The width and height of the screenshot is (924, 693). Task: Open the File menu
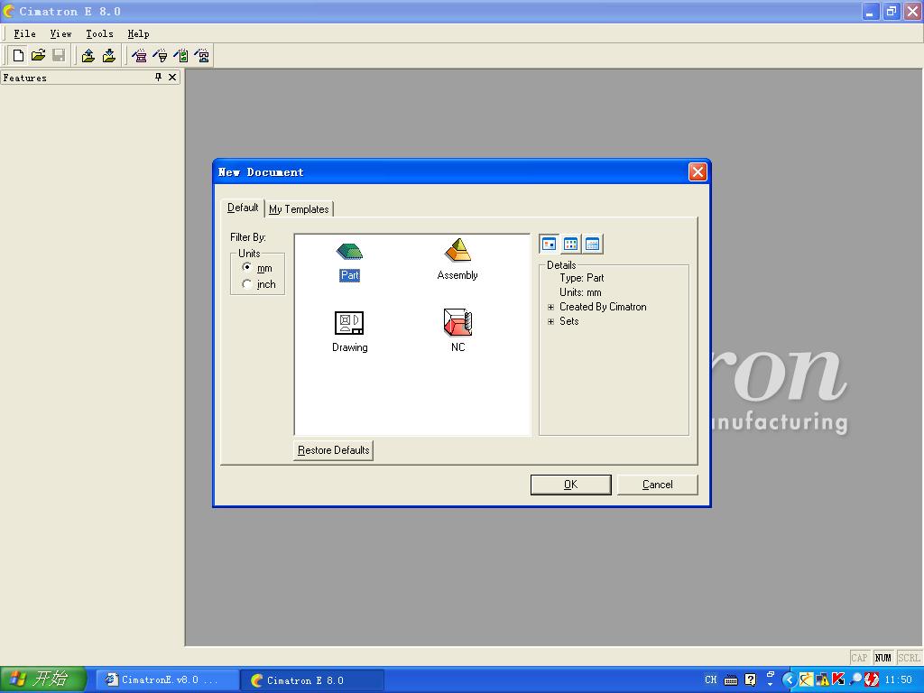[24, 33]
